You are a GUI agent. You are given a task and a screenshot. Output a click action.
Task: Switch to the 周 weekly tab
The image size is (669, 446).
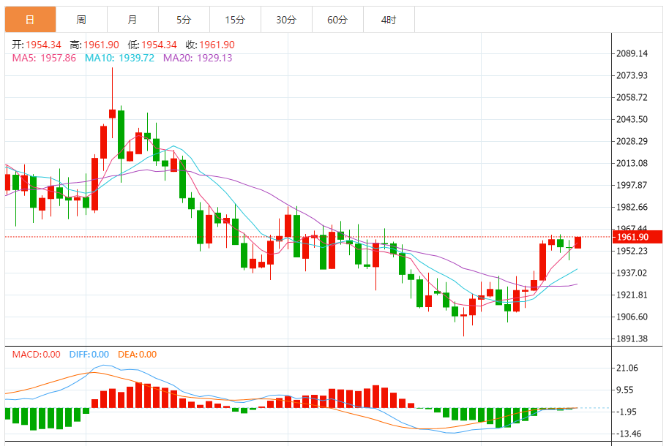[x=81, y=20]
